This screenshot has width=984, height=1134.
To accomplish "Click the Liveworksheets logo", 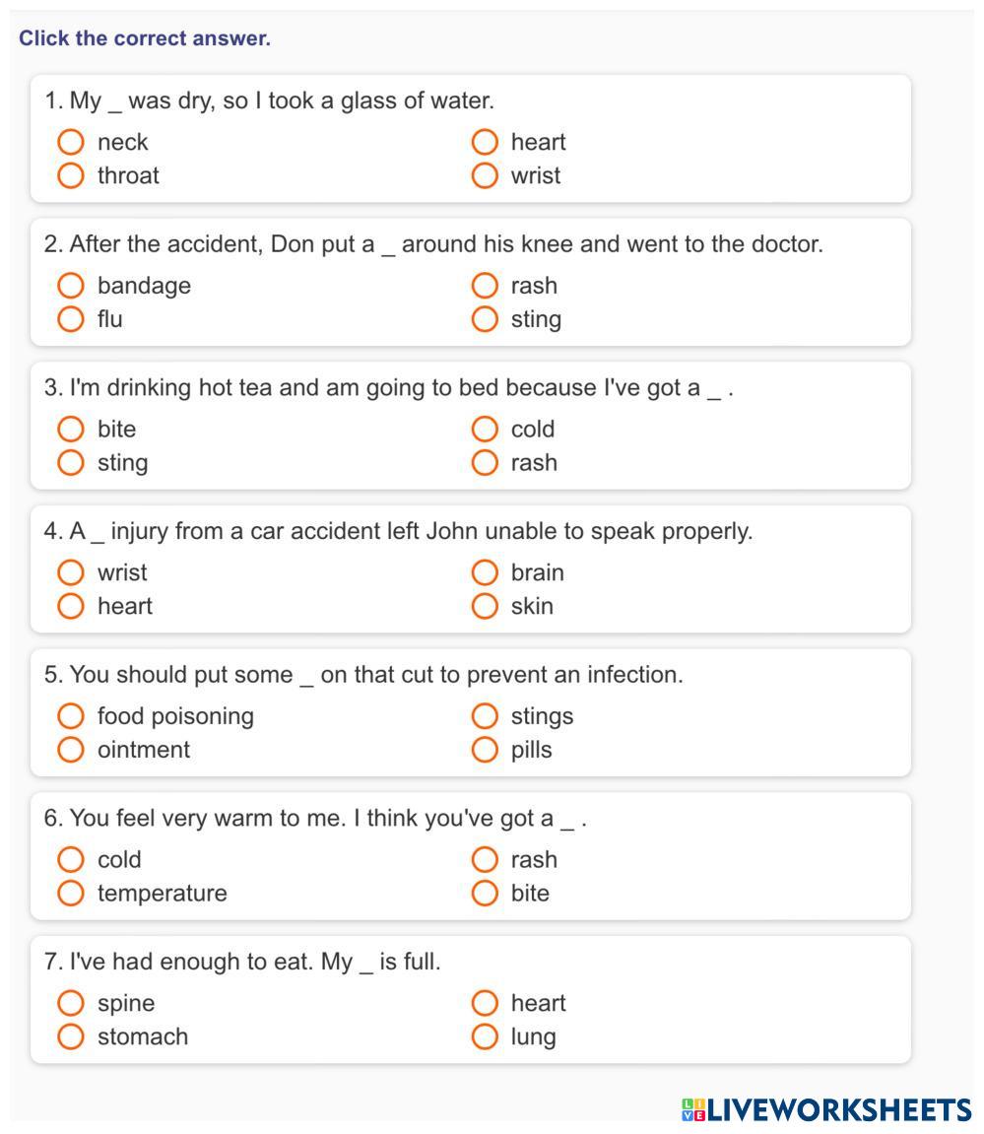I will (825, 1110).
